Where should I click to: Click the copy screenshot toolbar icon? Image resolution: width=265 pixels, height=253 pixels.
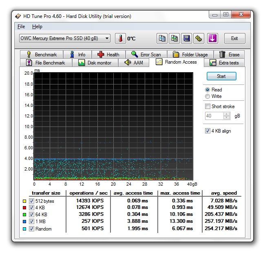click(x=174, y=38)
